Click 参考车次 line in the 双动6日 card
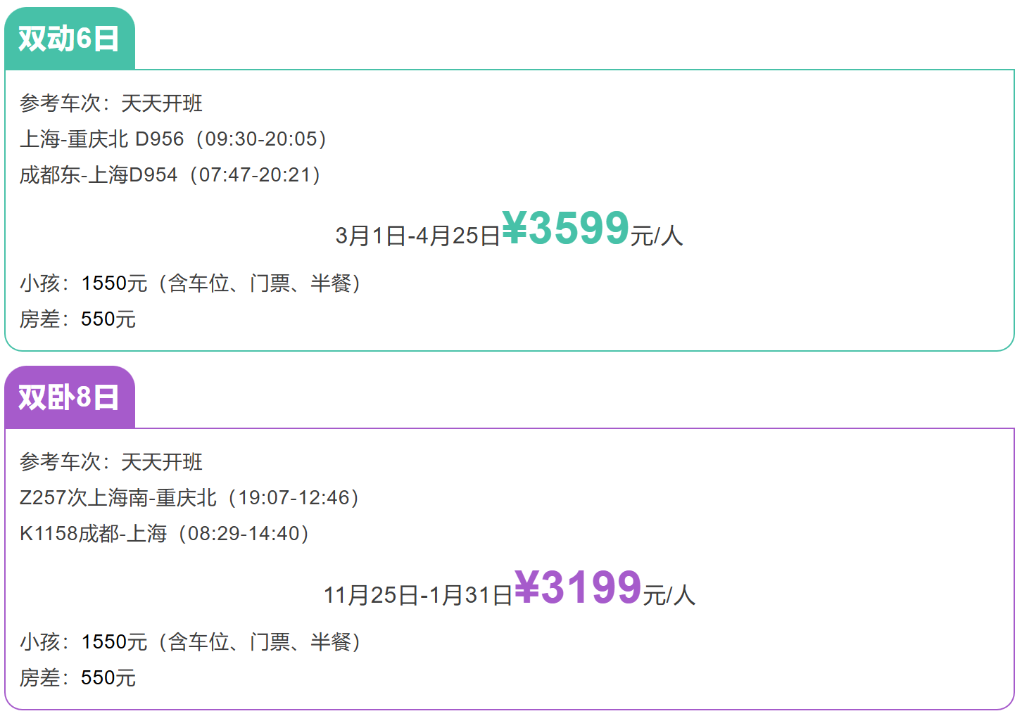 coord(111,103)
